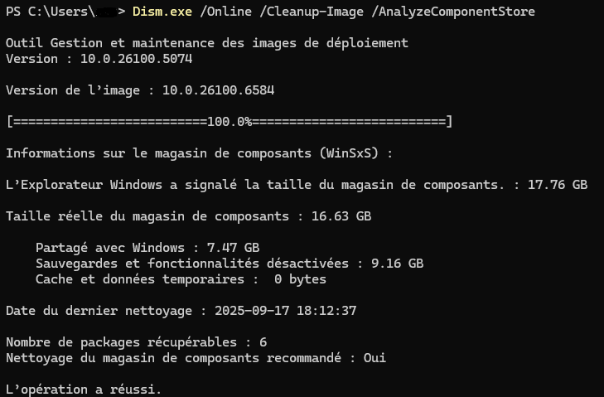The image size is (604, 397).
Task: Click the Partagé avec Windows 7.47 GB line
Action: [x=147, y=248]
